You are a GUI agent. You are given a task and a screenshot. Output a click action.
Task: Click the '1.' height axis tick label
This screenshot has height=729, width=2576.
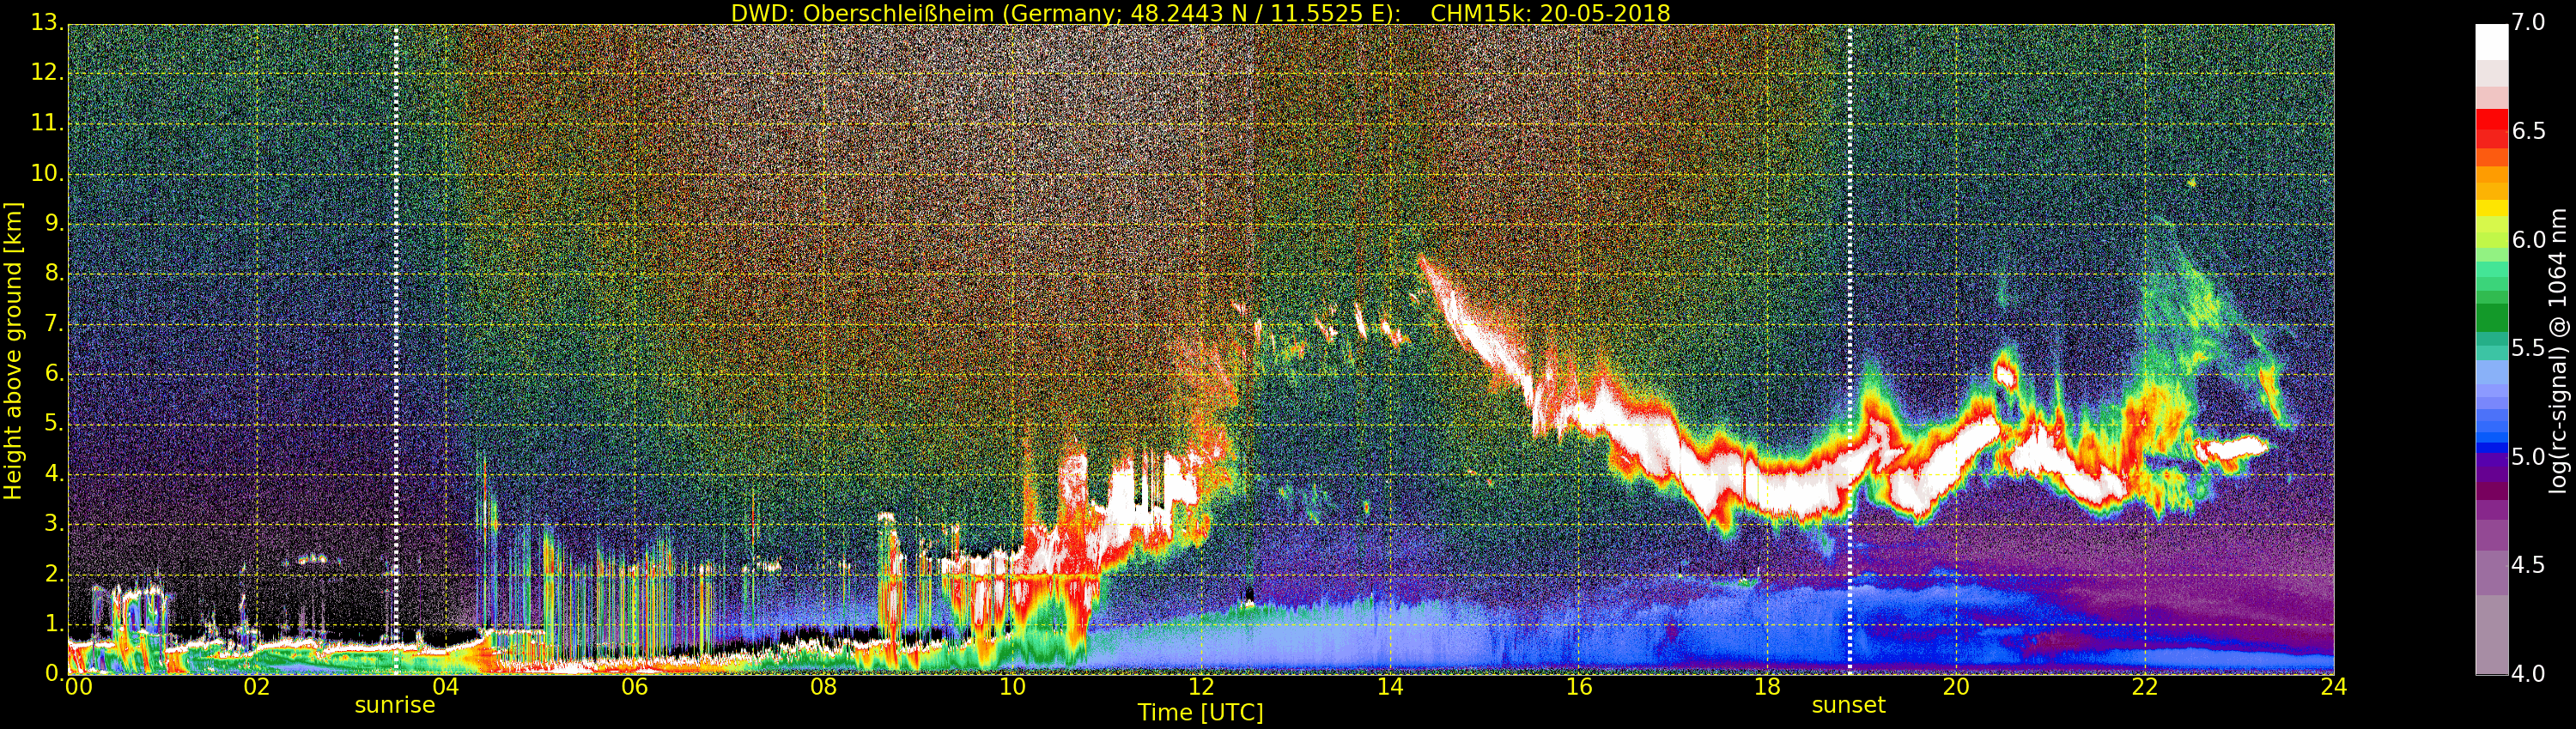pos(53,624)
